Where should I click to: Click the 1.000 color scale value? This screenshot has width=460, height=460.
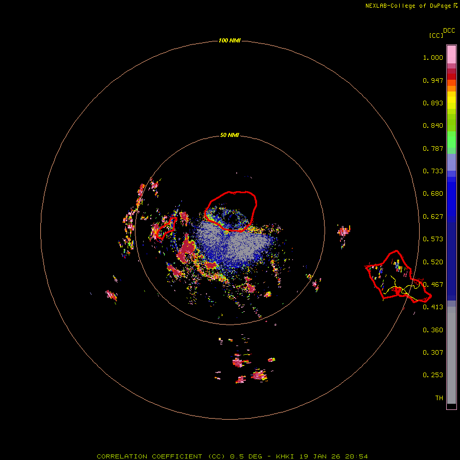pos(433,57)
